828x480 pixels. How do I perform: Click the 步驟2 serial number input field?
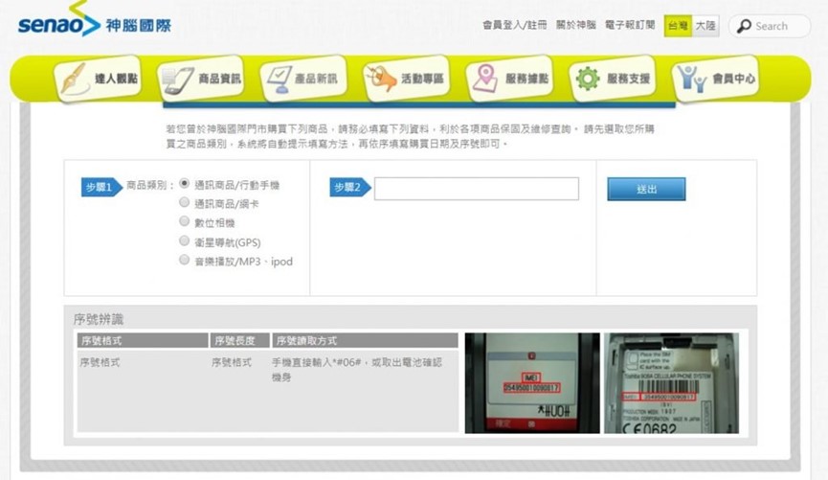(477, 189)
